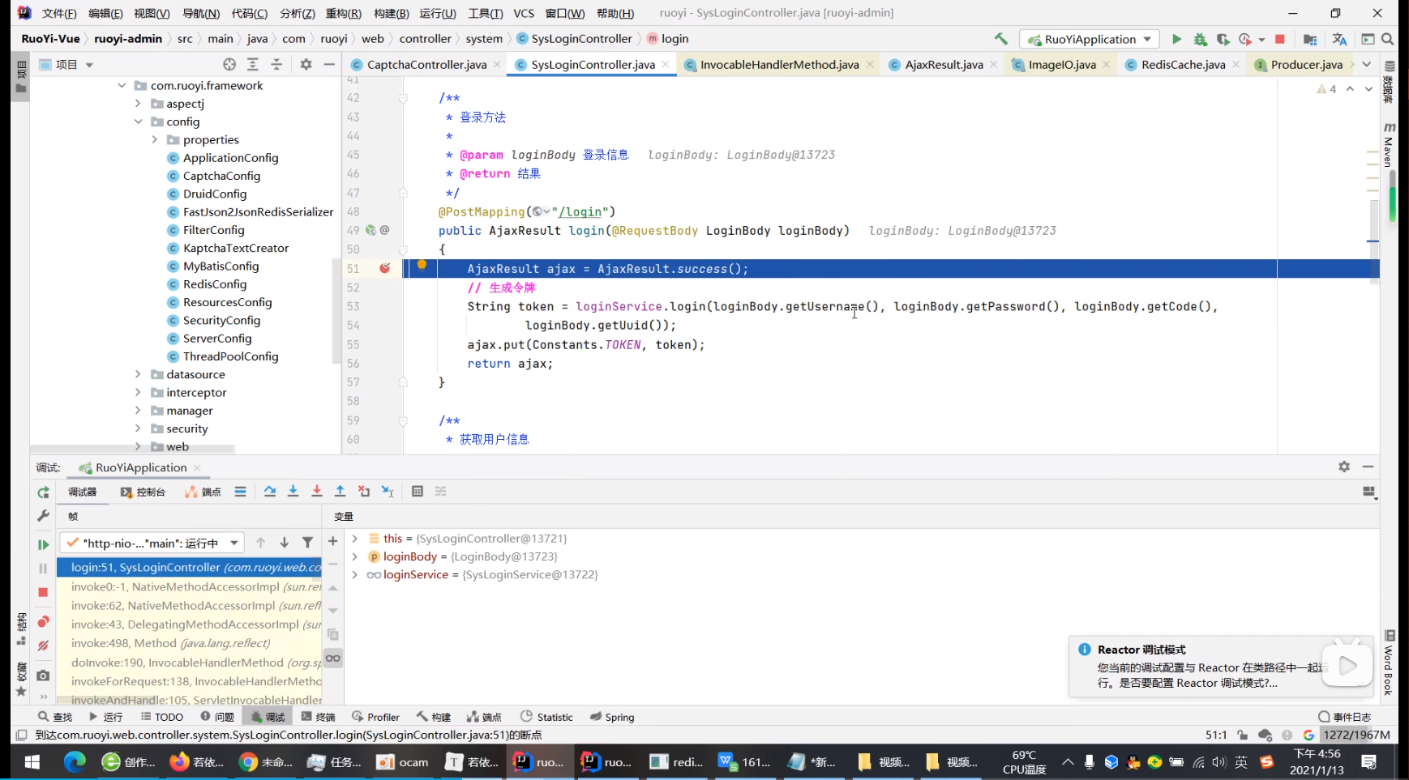Image resolution: width=1409 pixels, height=780 pixels.
Task: Toggle show watches glasses icon in variables
Action: pyautogui.click(x=332, y=658)
